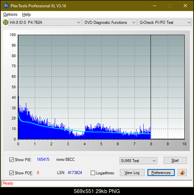Click the rows/8ECC label

65,159
